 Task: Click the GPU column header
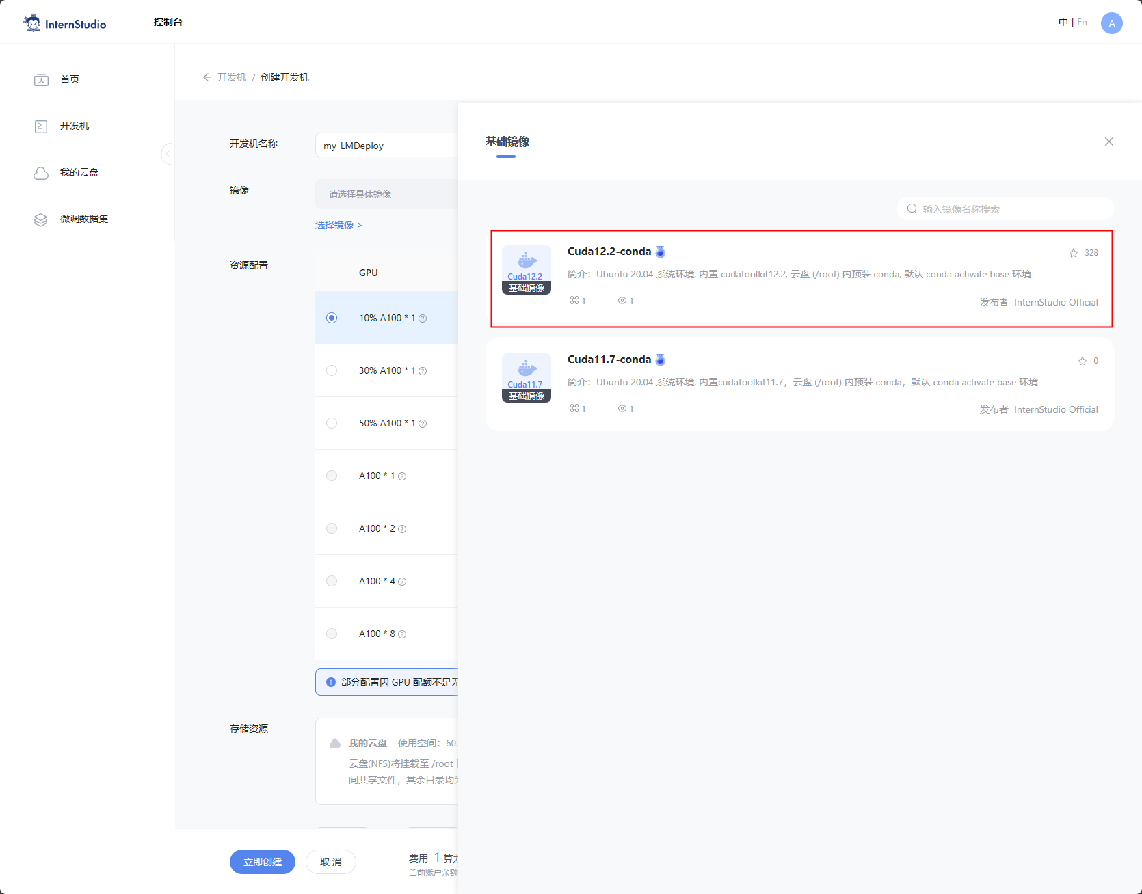click(x=369, y=273)
